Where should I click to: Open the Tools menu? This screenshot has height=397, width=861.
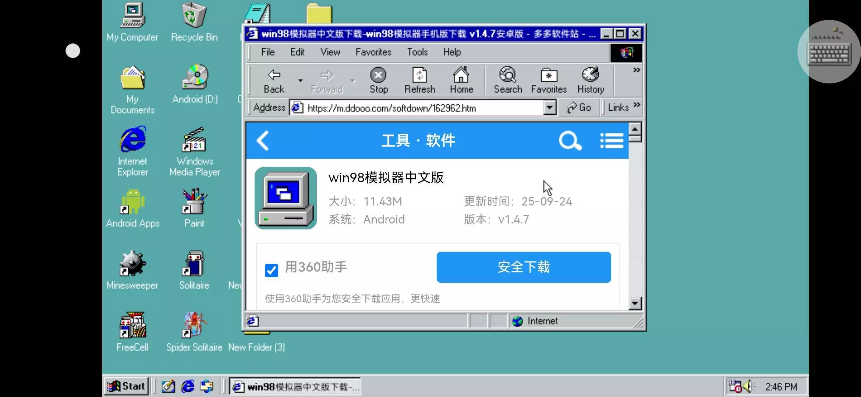coord(417,52)
